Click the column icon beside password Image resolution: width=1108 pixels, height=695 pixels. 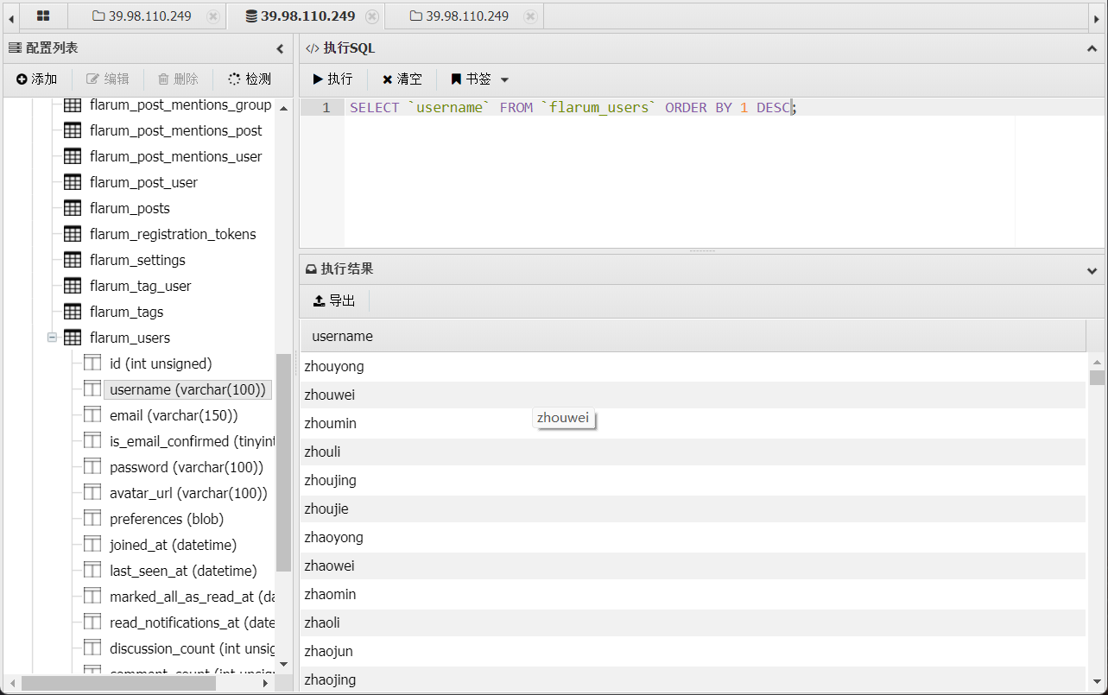click(x=92, y=467)
